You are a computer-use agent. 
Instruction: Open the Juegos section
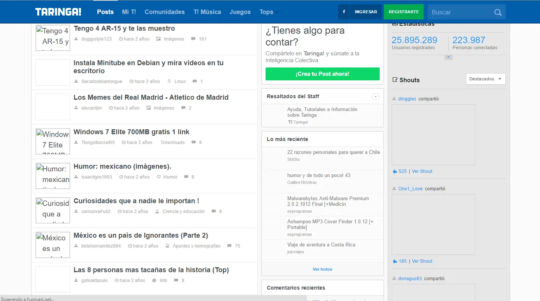pyautogui.click(x=240, y=12)
